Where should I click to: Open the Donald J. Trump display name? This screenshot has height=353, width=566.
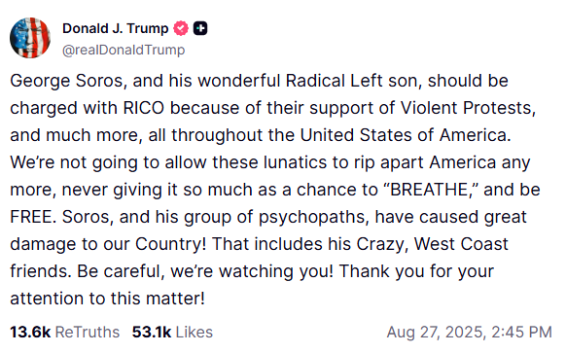coord(115,28)
